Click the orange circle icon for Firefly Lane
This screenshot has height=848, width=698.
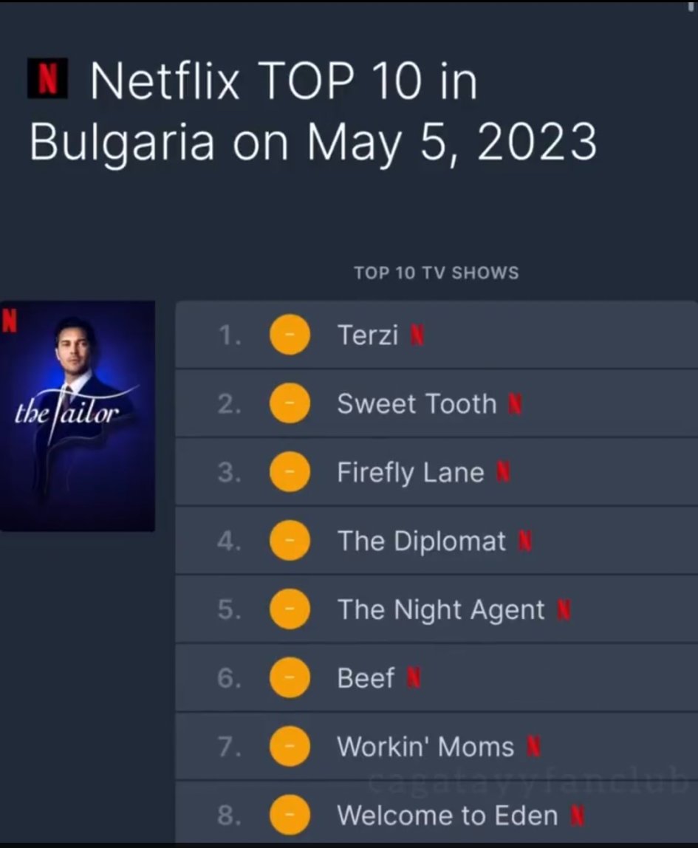[289, 473]
